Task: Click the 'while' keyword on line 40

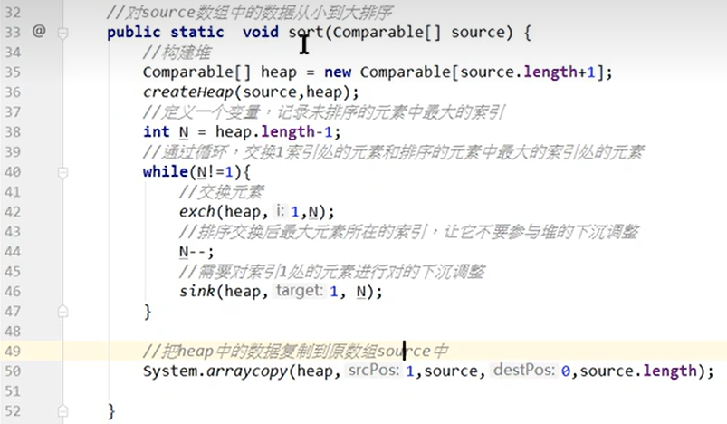Action: click(x=166, y=171)
